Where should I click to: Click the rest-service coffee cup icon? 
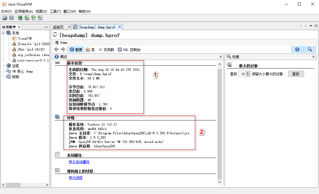(14, 60)
